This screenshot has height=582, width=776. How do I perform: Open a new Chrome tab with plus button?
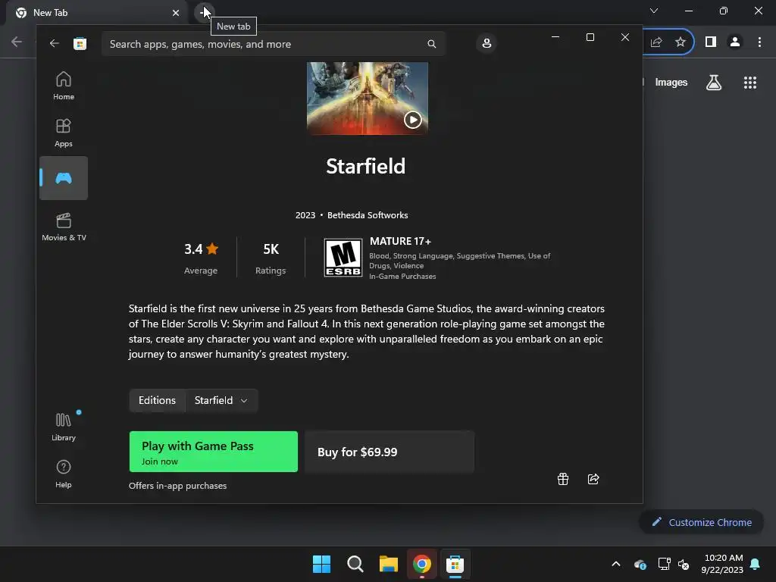[204, 12]
